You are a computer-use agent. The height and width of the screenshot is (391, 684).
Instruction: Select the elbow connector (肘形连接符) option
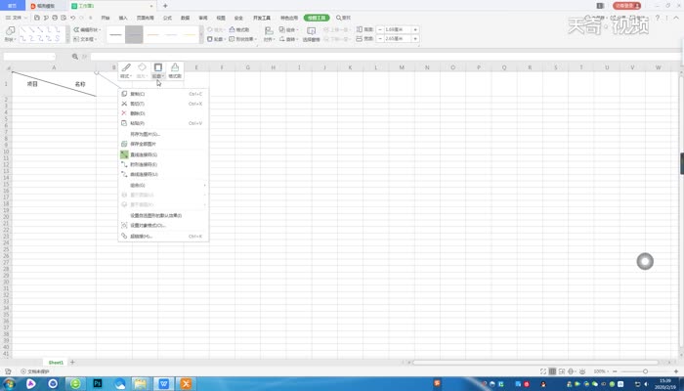(x=163, y=164)
